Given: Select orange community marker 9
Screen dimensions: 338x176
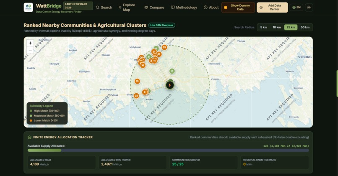Looking at the screenshot, I should tap(145, 92).
